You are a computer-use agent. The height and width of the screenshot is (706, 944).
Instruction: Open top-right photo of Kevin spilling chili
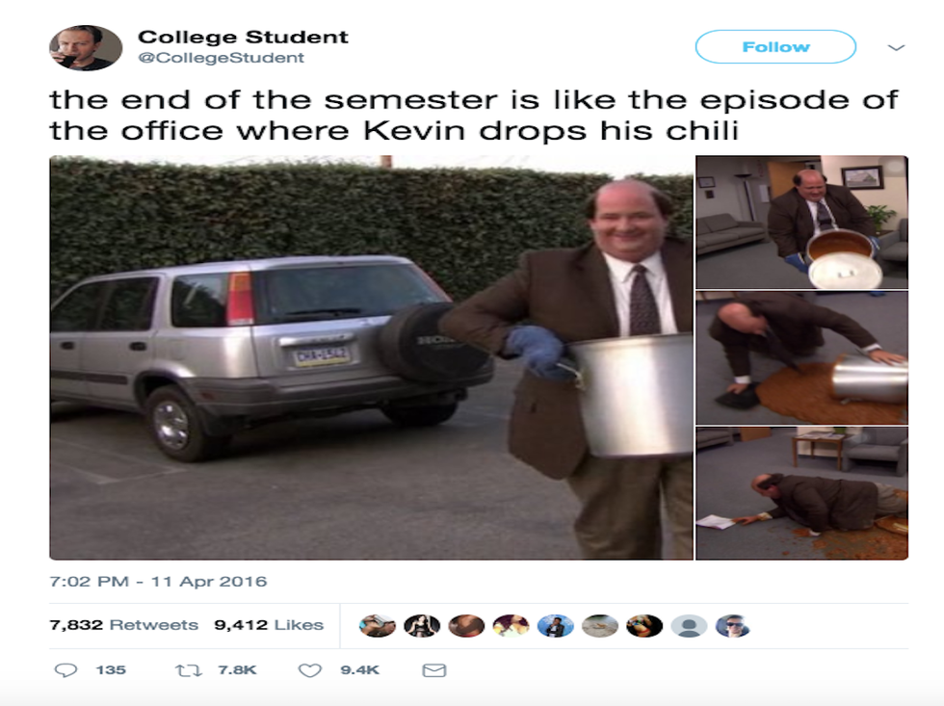pyautogui.click(x=801, y=222)
